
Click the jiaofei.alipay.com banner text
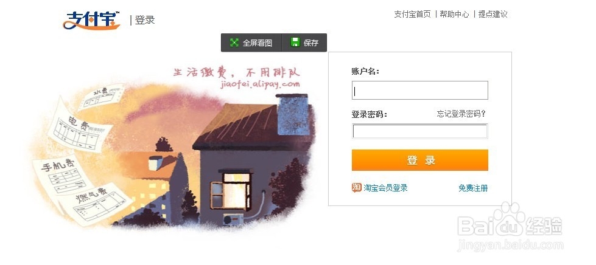click(260, 84)
